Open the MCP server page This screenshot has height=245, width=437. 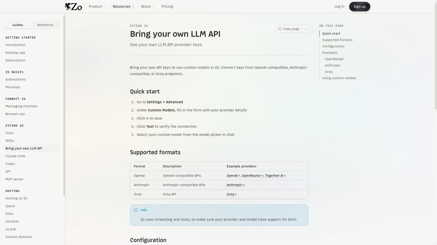(x=14, y=179)
